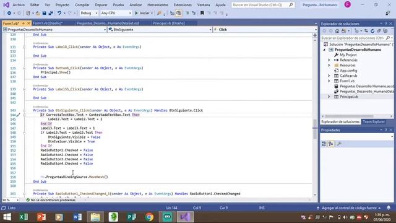Screen dimensions: 396x223
Task: Switch to Principal.vb [Diseño] tab
Action: point(169,24)
